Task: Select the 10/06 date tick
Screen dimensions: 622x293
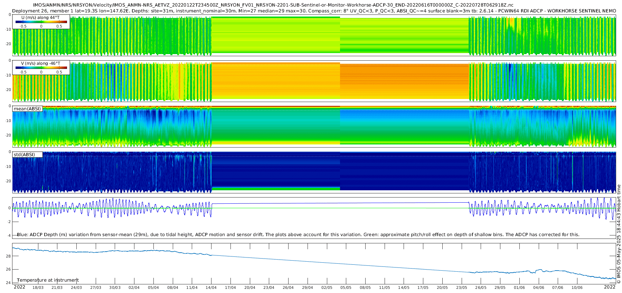Action: pos(577,287)
